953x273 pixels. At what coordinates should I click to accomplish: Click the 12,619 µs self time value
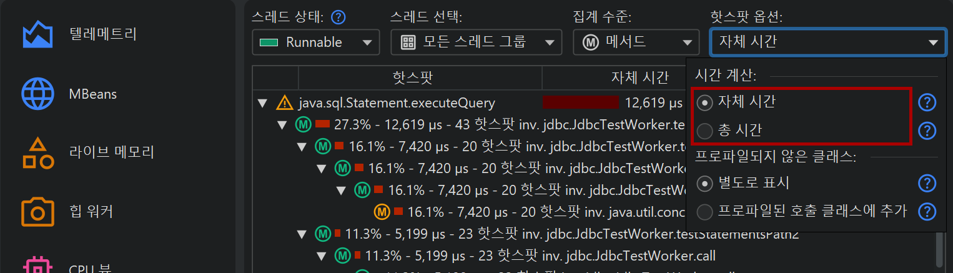pos(654,102)
